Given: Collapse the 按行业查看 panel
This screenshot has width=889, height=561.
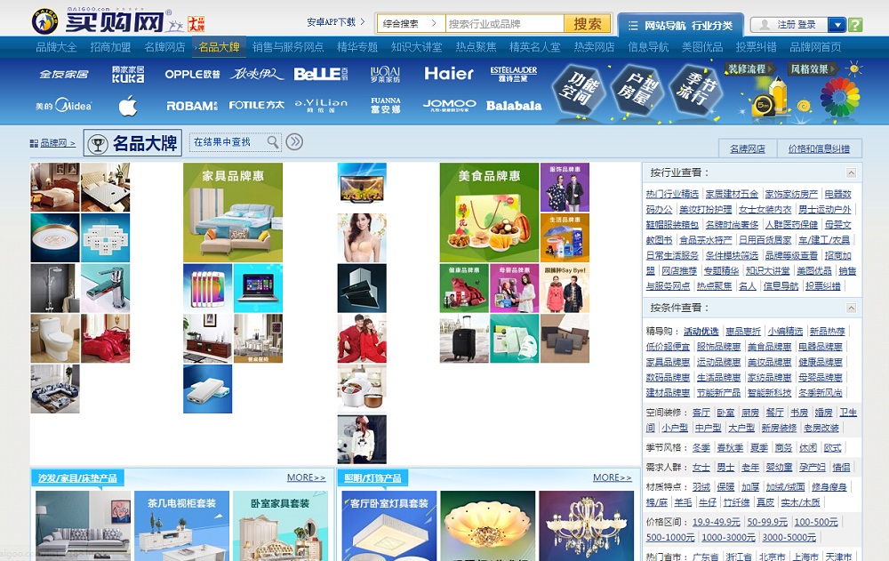Looking at the screenshot, I should coord(851,172).
